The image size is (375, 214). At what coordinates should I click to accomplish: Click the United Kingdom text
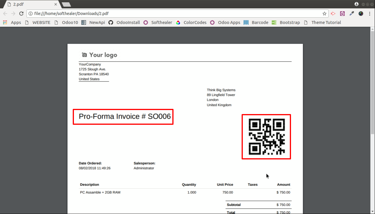[x=219, y=105]
